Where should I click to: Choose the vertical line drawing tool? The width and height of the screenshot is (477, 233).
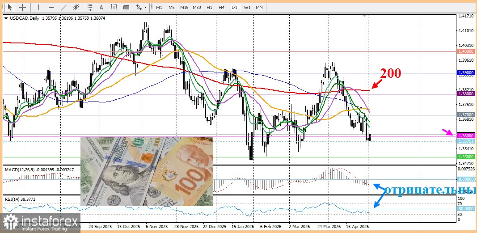tap(38, 7)
